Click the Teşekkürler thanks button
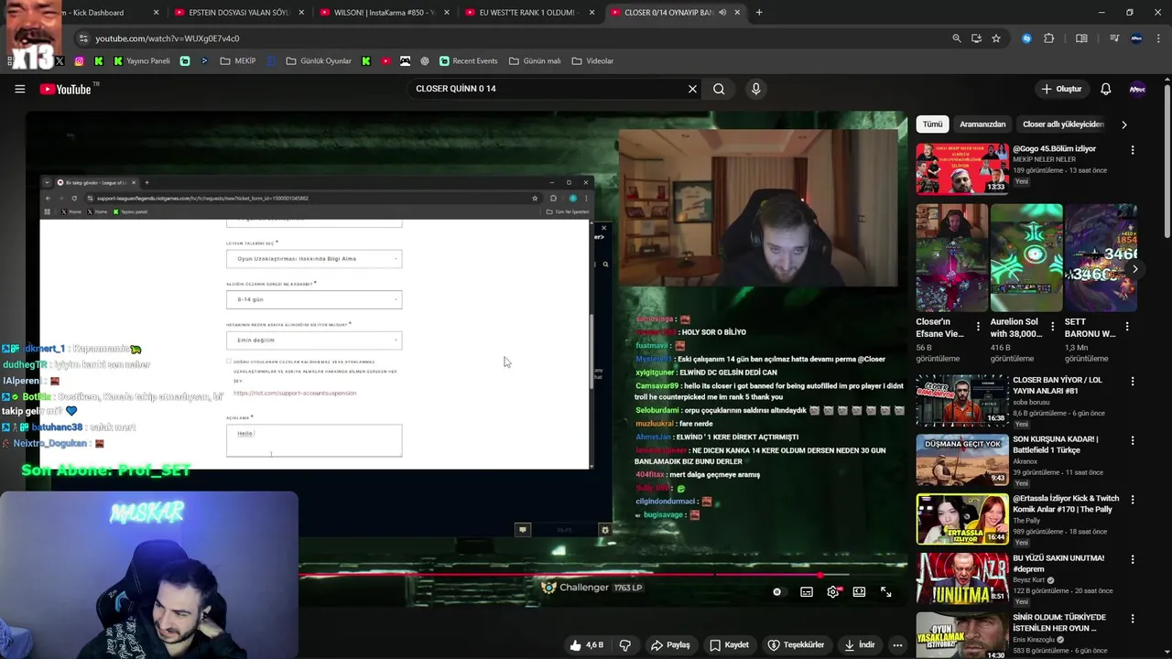1172x659 pixels. coord(795,645)
